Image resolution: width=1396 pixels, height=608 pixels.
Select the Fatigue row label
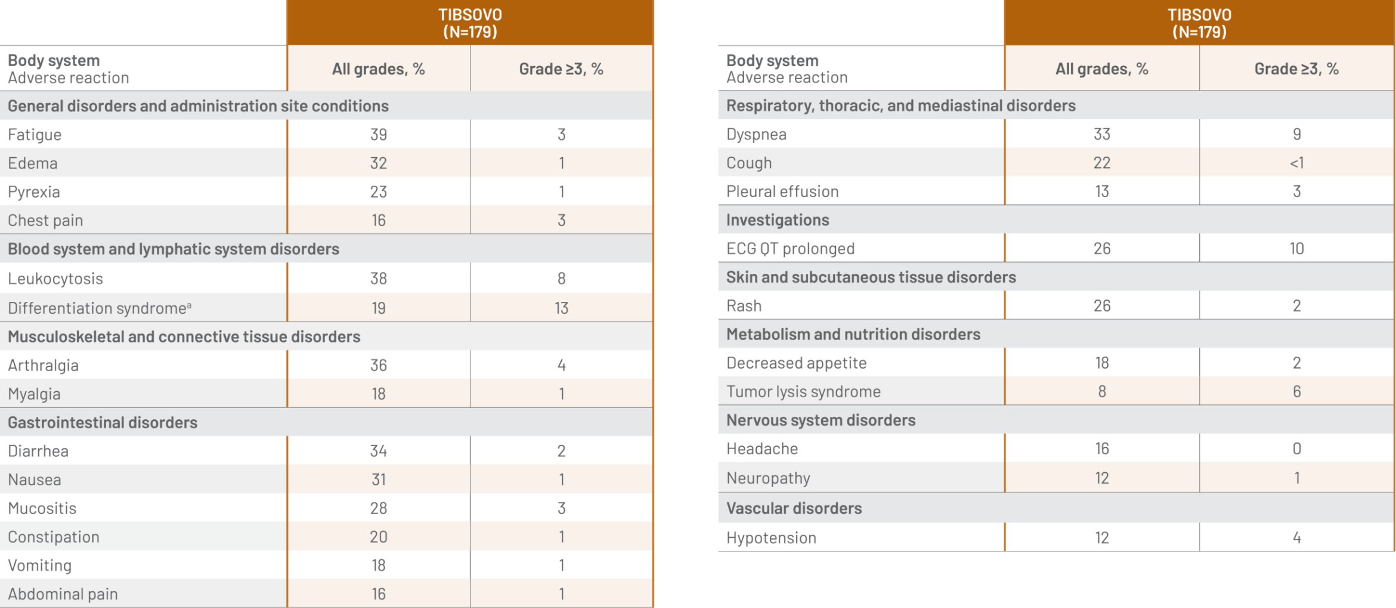35,135
